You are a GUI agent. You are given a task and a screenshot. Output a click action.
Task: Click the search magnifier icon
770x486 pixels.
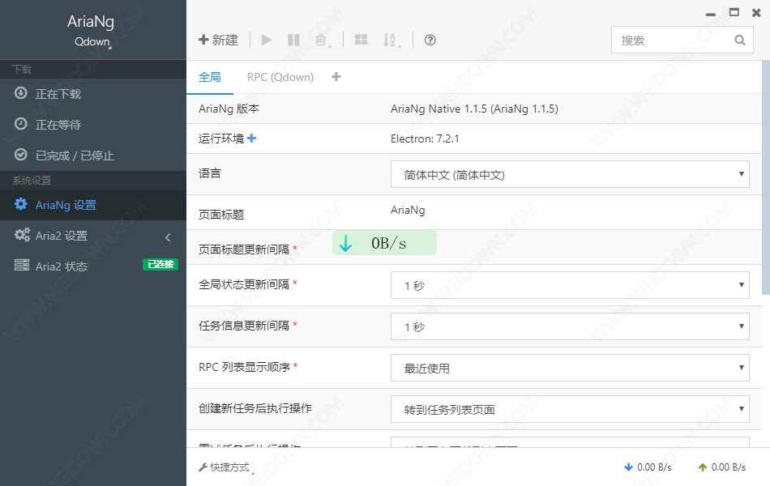739,40
